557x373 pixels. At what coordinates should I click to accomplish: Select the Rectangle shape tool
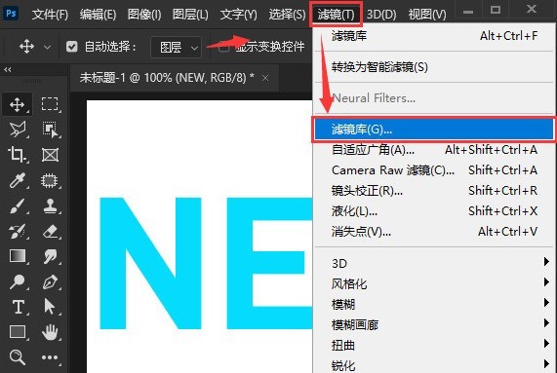pos(18,332)
